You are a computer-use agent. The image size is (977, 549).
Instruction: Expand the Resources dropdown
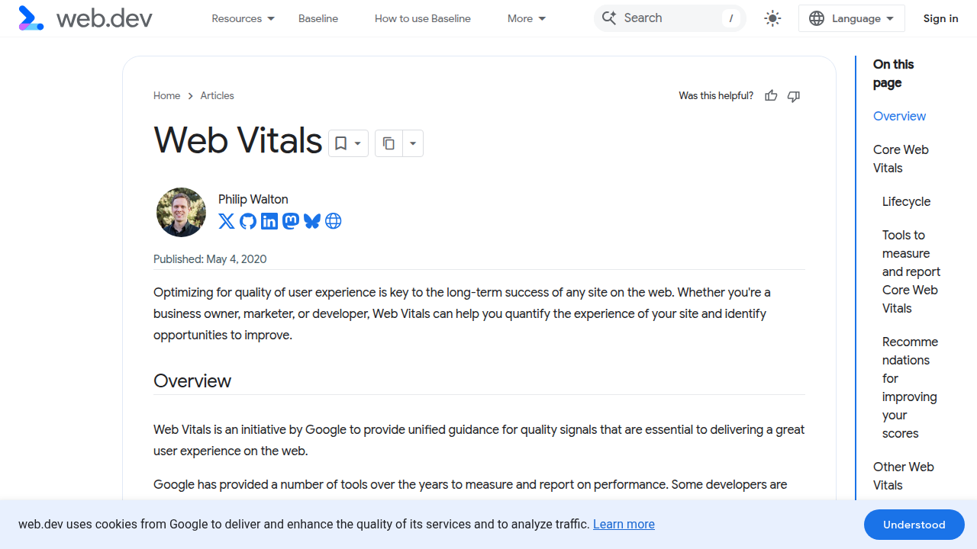[242, 18]
